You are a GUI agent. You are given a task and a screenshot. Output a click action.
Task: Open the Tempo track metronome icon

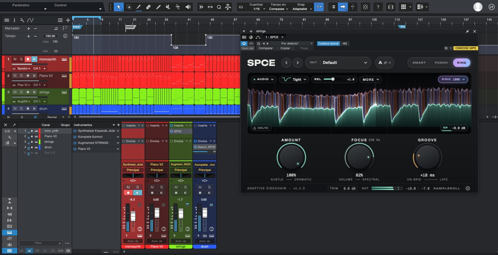[x=65, y=36]
